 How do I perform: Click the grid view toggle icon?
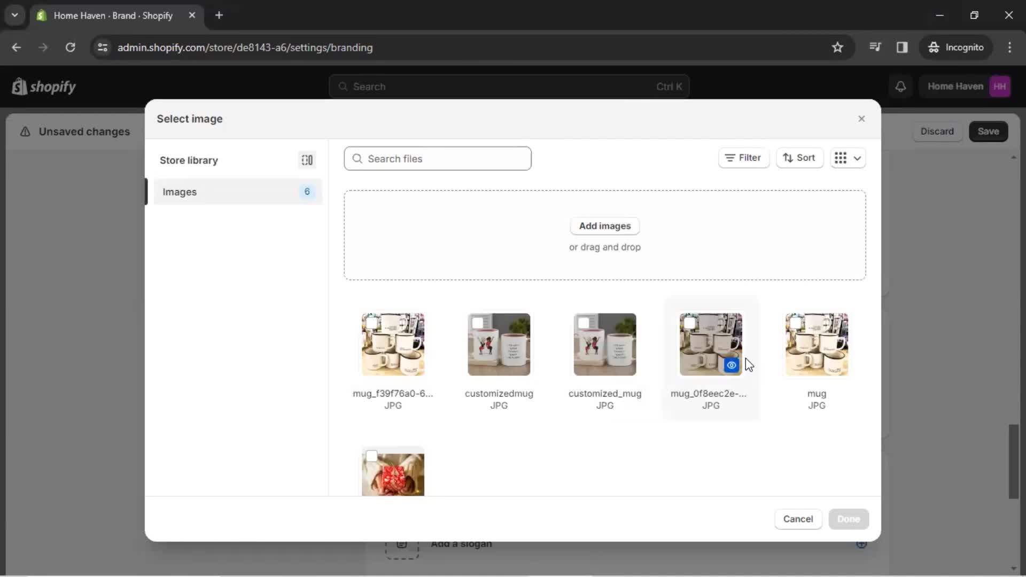coord(840,158)
